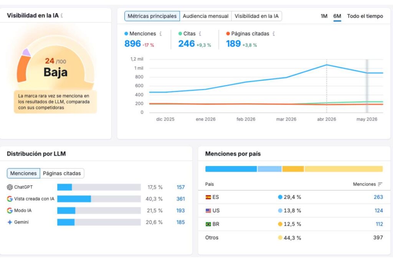This screenshot has width=393, height=262.
Task: Click the Google icon beside Modo IA
Action: pos(10,210)
